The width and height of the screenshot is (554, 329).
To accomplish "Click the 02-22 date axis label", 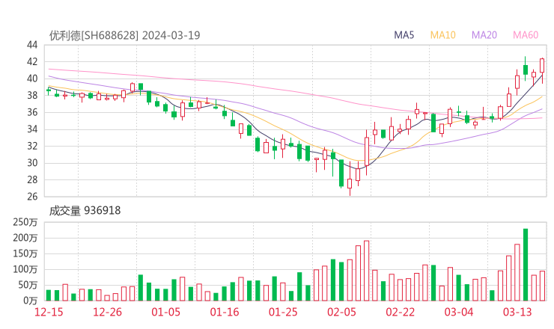I will click(400, 312).
